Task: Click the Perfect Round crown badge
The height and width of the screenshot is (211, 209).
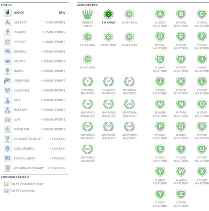Action: [x=88, y=14]
